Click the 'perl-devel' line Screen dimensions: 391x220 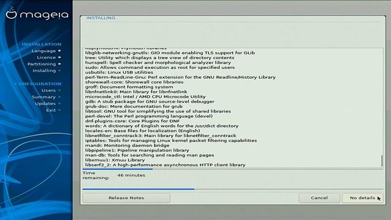pyautogui.click(x=149, y=116)
